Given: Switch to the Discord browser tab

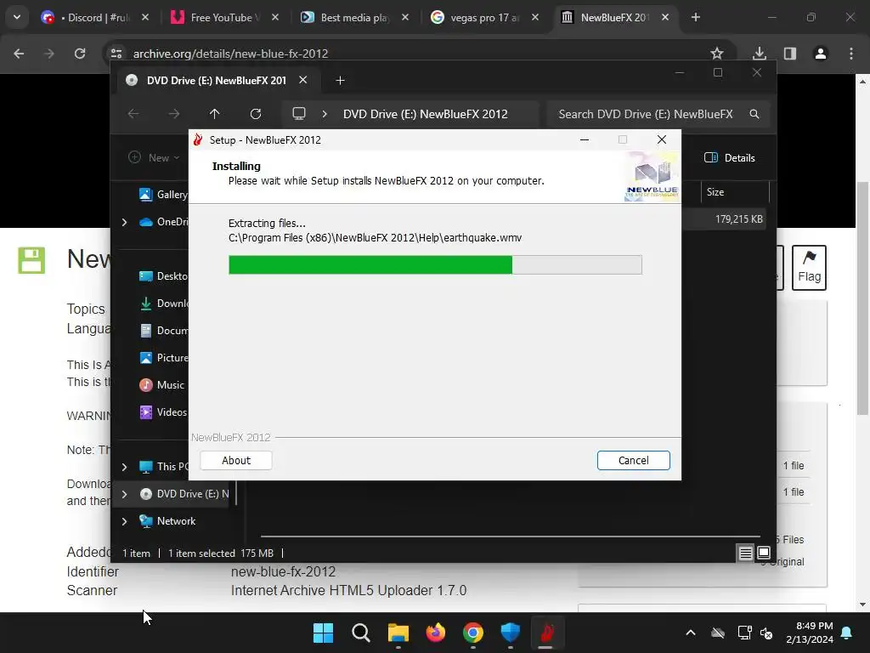Looking at the screenshot, I should pyautogui.click(x=94, y=18).
